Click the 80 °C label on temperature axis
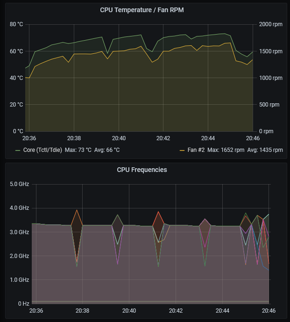290x322 pixels. click(x=16, y=24)
